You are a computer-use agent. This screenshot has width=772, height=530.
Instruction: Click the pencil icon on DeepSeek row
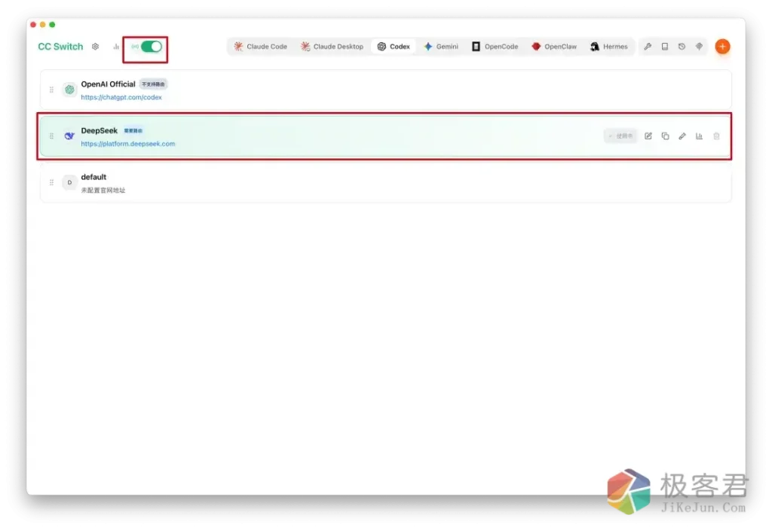(682, 136)
